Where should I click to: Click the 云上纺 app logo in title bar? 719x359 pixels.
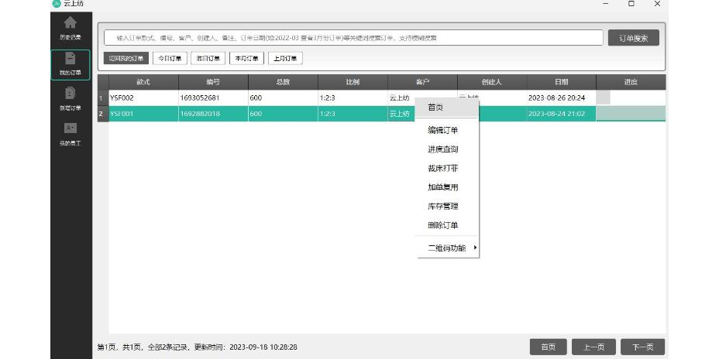point(57,4)
